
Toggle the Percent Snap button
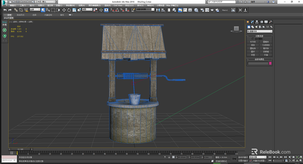(x=122, y=10)
